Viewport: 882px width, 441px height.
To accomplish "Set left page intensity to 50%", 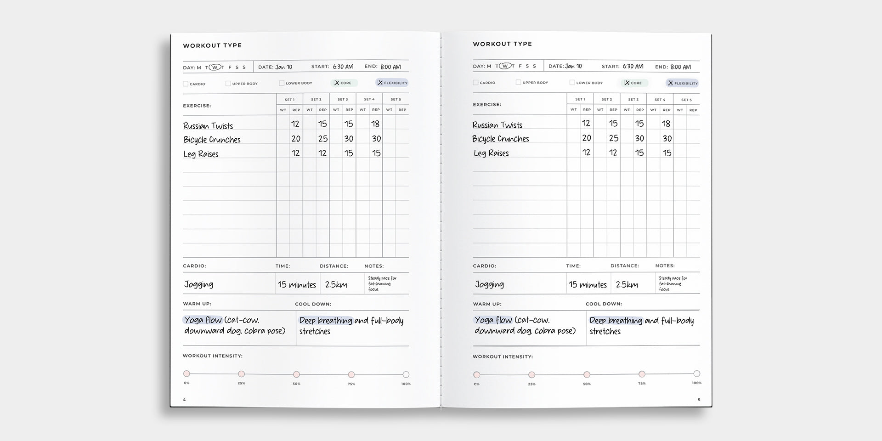I will (x=296, y=374).
